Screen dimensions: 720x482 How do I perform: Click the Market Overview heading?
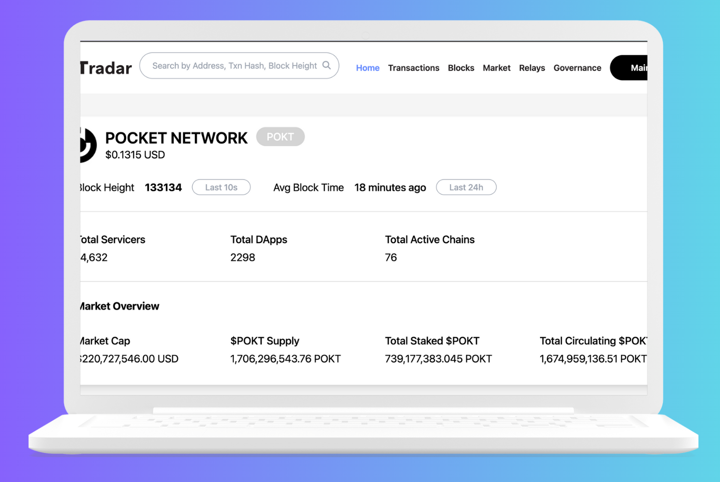(120, 306)
